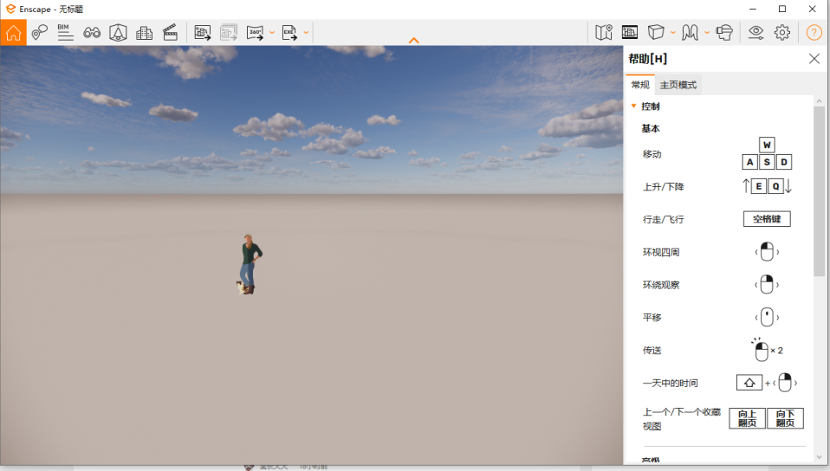This screenshot has height=471, width=830.
Task: Click the 环视四周 mouse icon
Action: coord(767,252)
